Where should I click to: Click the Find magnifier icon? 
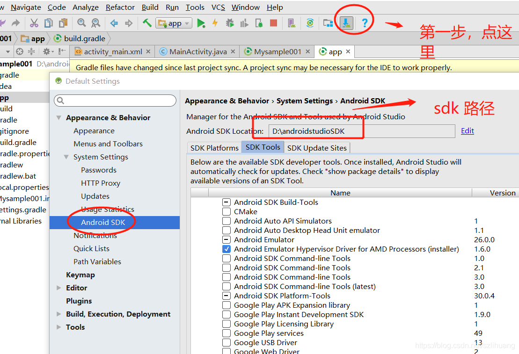pyautogui.click(x=81, y=23)
